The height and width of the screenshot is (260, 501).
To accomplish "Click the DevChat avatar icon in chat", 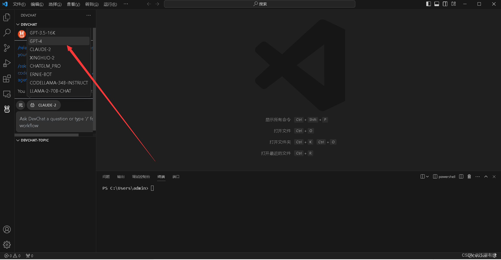I will (x=22, y=34).
